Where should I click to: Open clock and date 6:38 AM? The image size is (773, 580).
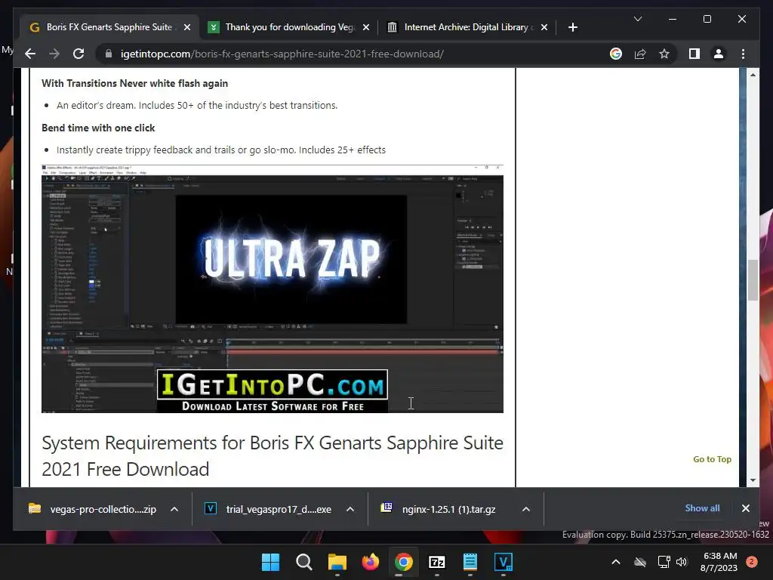point(719,562)
